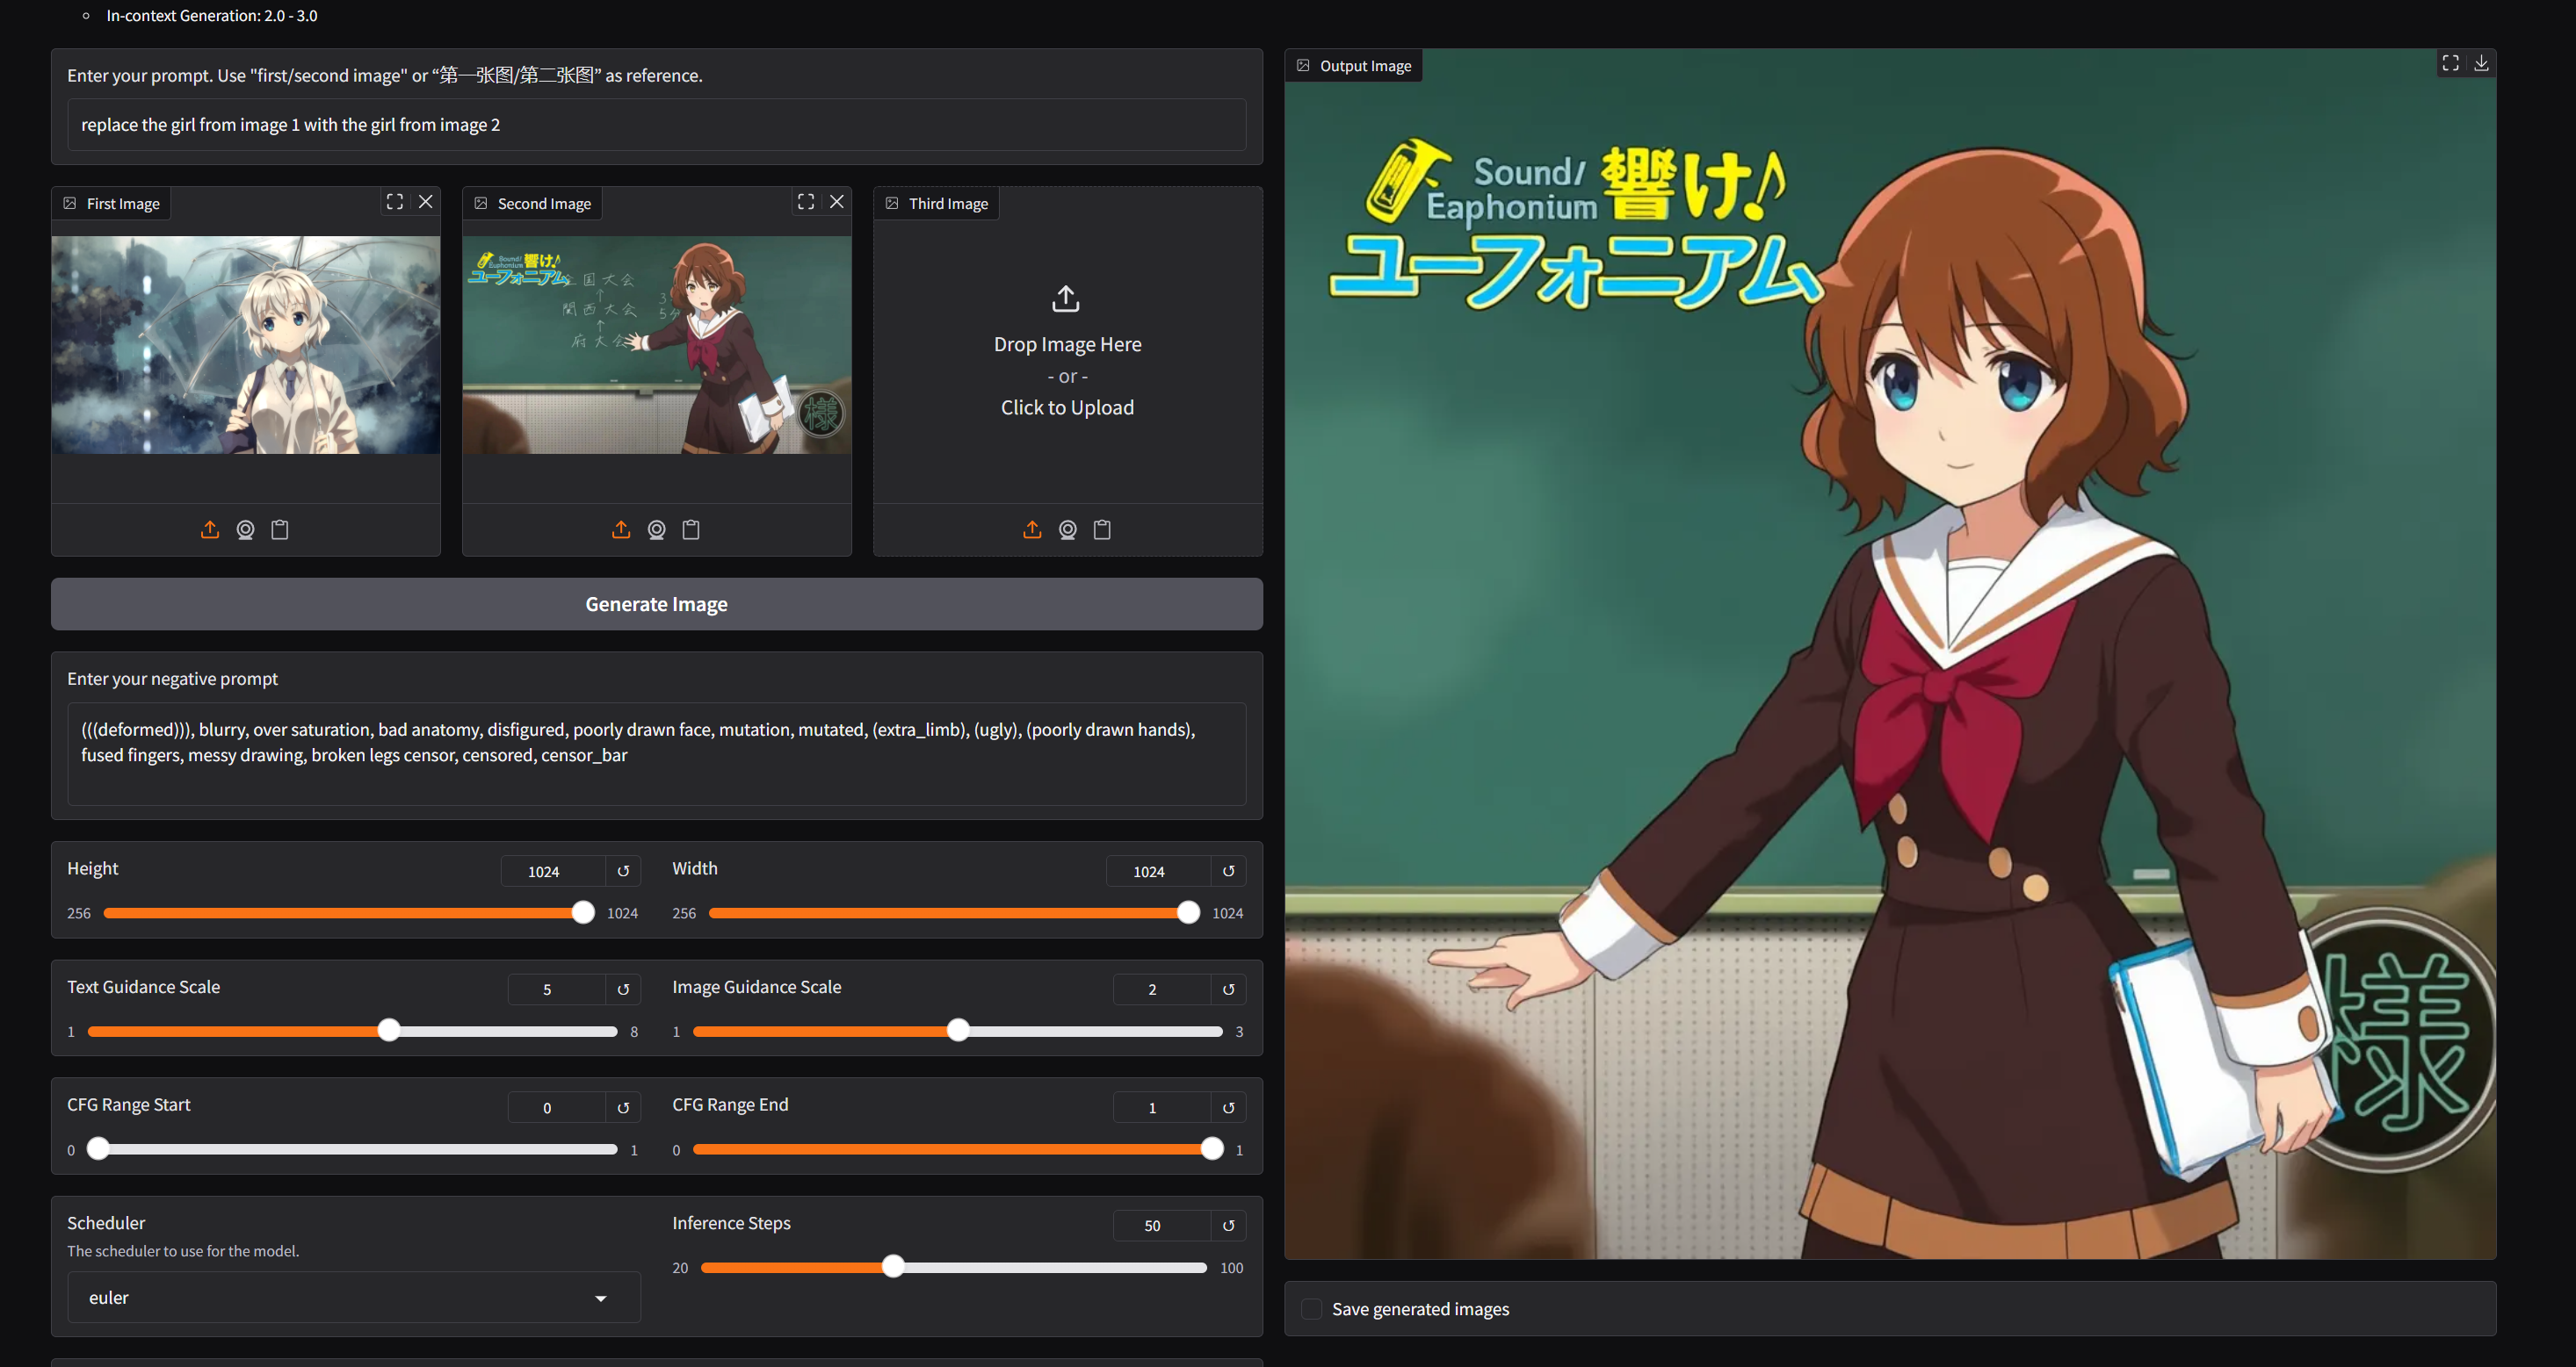Reset the CFG Range Start value
2576x1367 pixels.
[x=623, y=1107]
